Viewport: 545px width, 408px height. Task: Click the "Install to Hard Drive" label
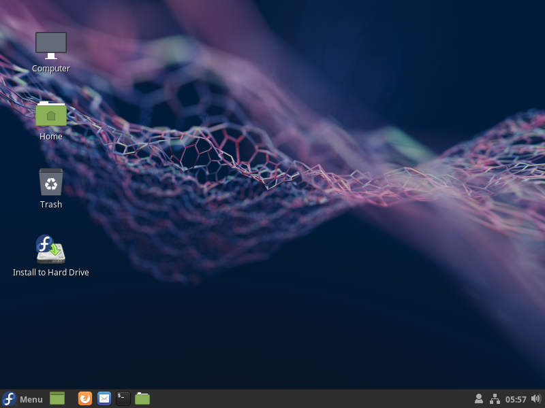51,273
